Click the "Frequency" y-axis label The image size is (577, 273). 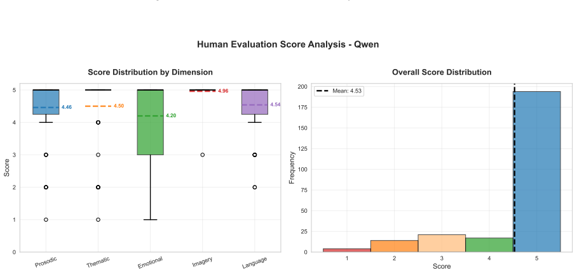[x=292, y=168]
